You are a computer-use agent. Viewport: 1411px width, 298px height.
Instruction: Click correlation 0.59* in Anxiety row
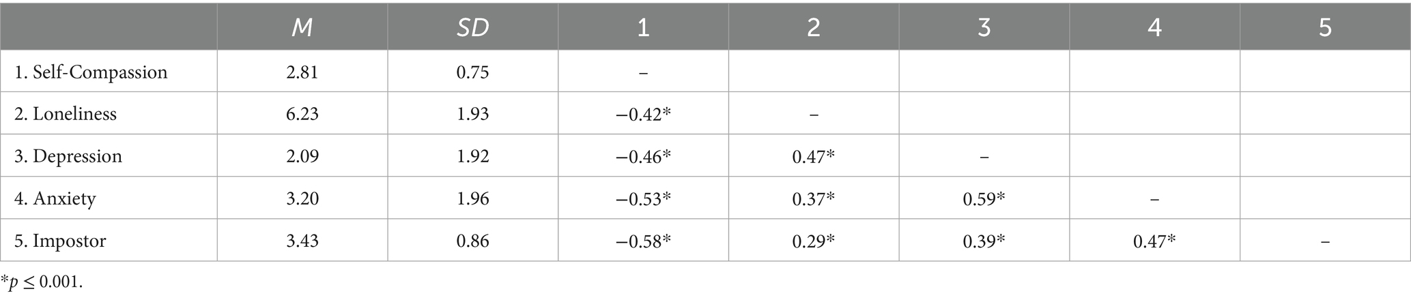pos(984,198)
